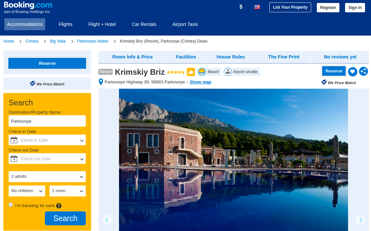Click the Reserve button beside the heart
The height and width of the screenshot is (231, 371).
pyautogui.click(x=334, y=71)
